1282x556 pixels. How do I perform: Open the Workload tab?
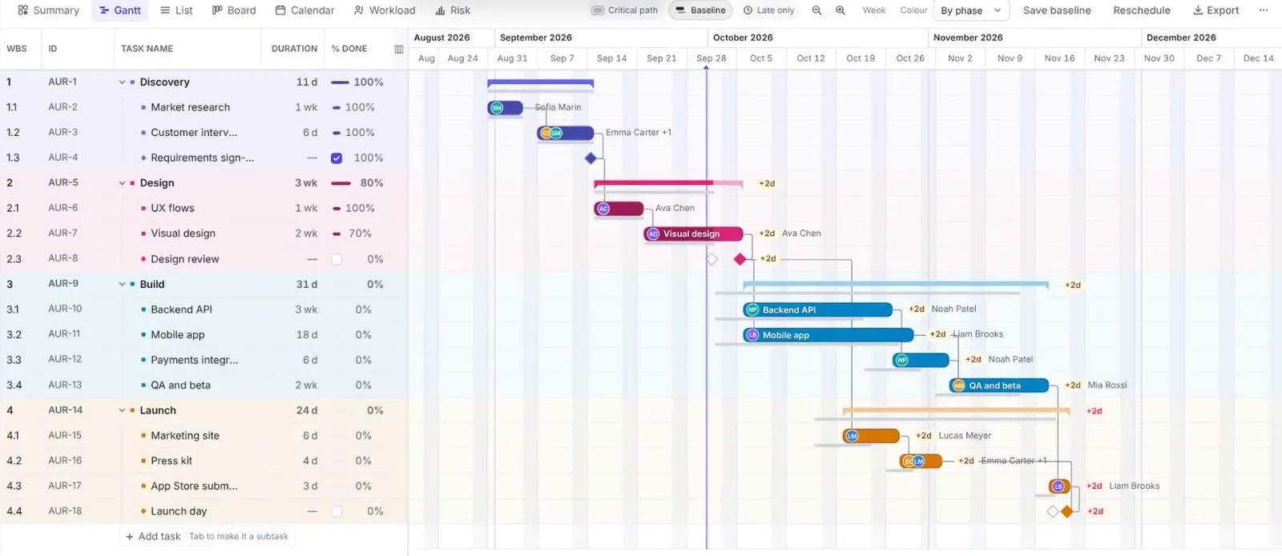pos(385,10)
